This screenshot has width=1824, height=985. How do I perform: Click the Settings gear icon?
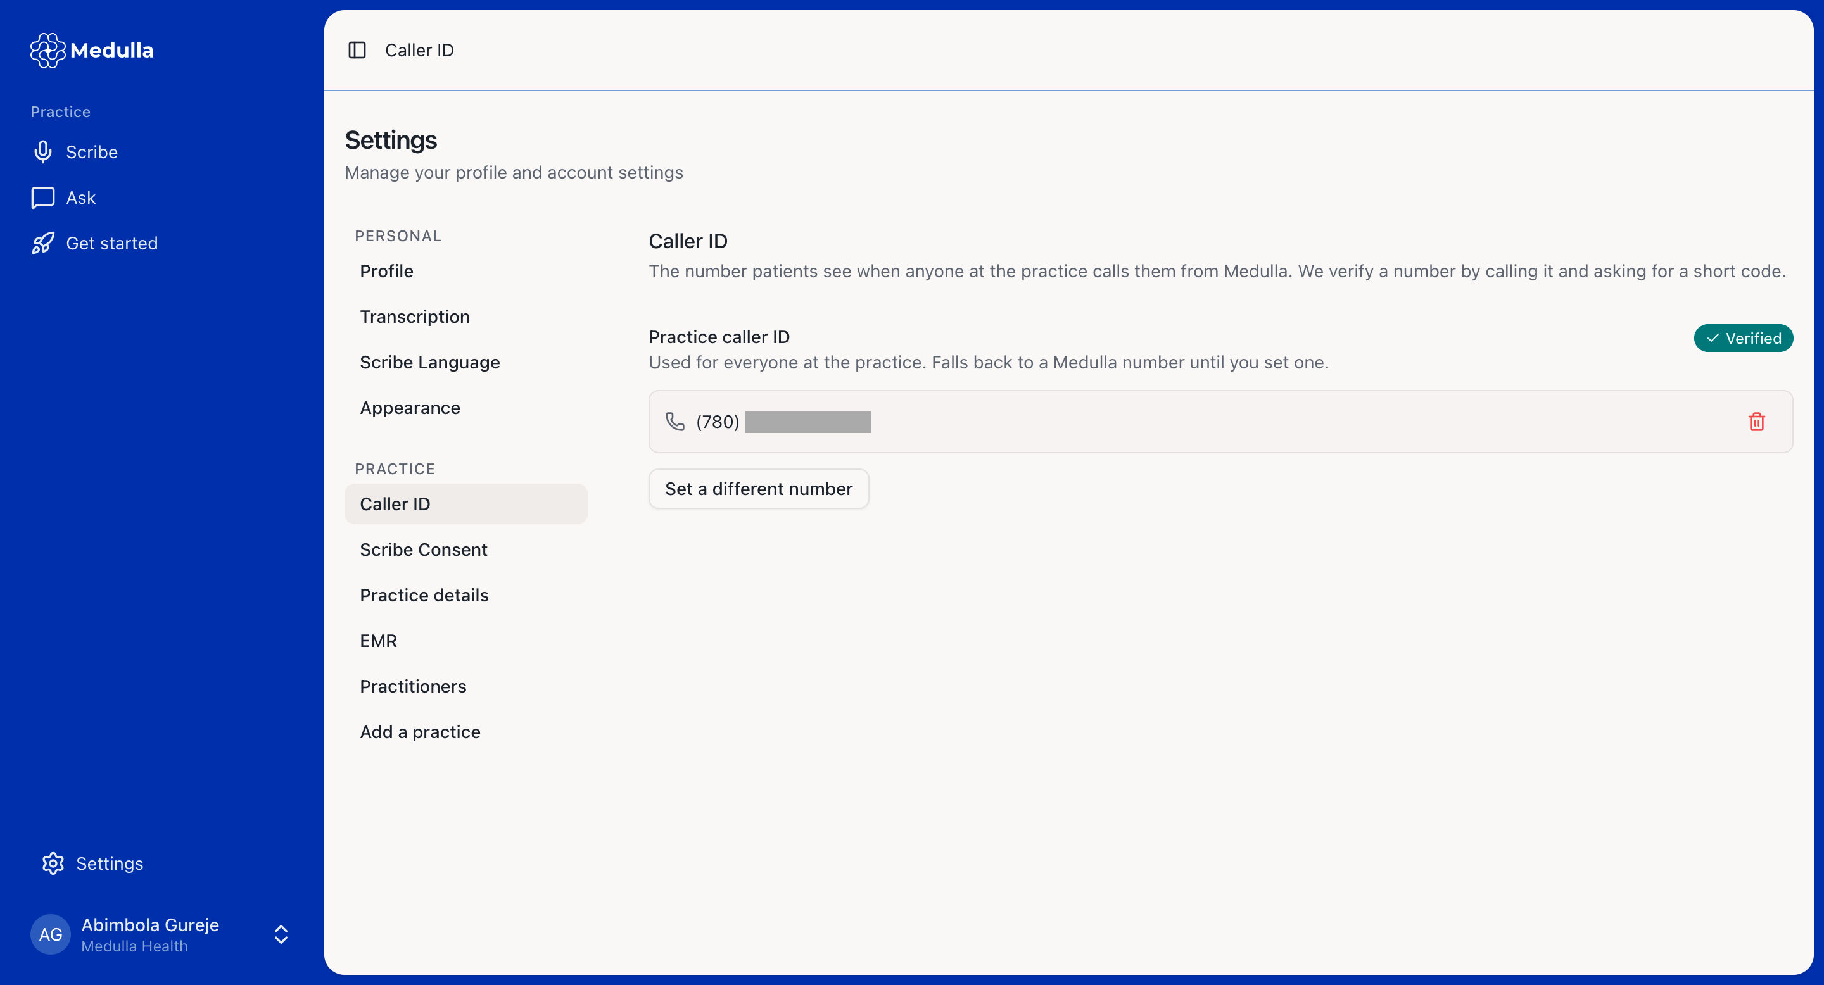pos(53,863)
